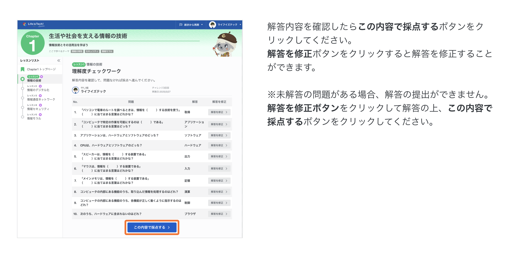Collapse the レッスンリスト sidebar panel

click(59, 61)
